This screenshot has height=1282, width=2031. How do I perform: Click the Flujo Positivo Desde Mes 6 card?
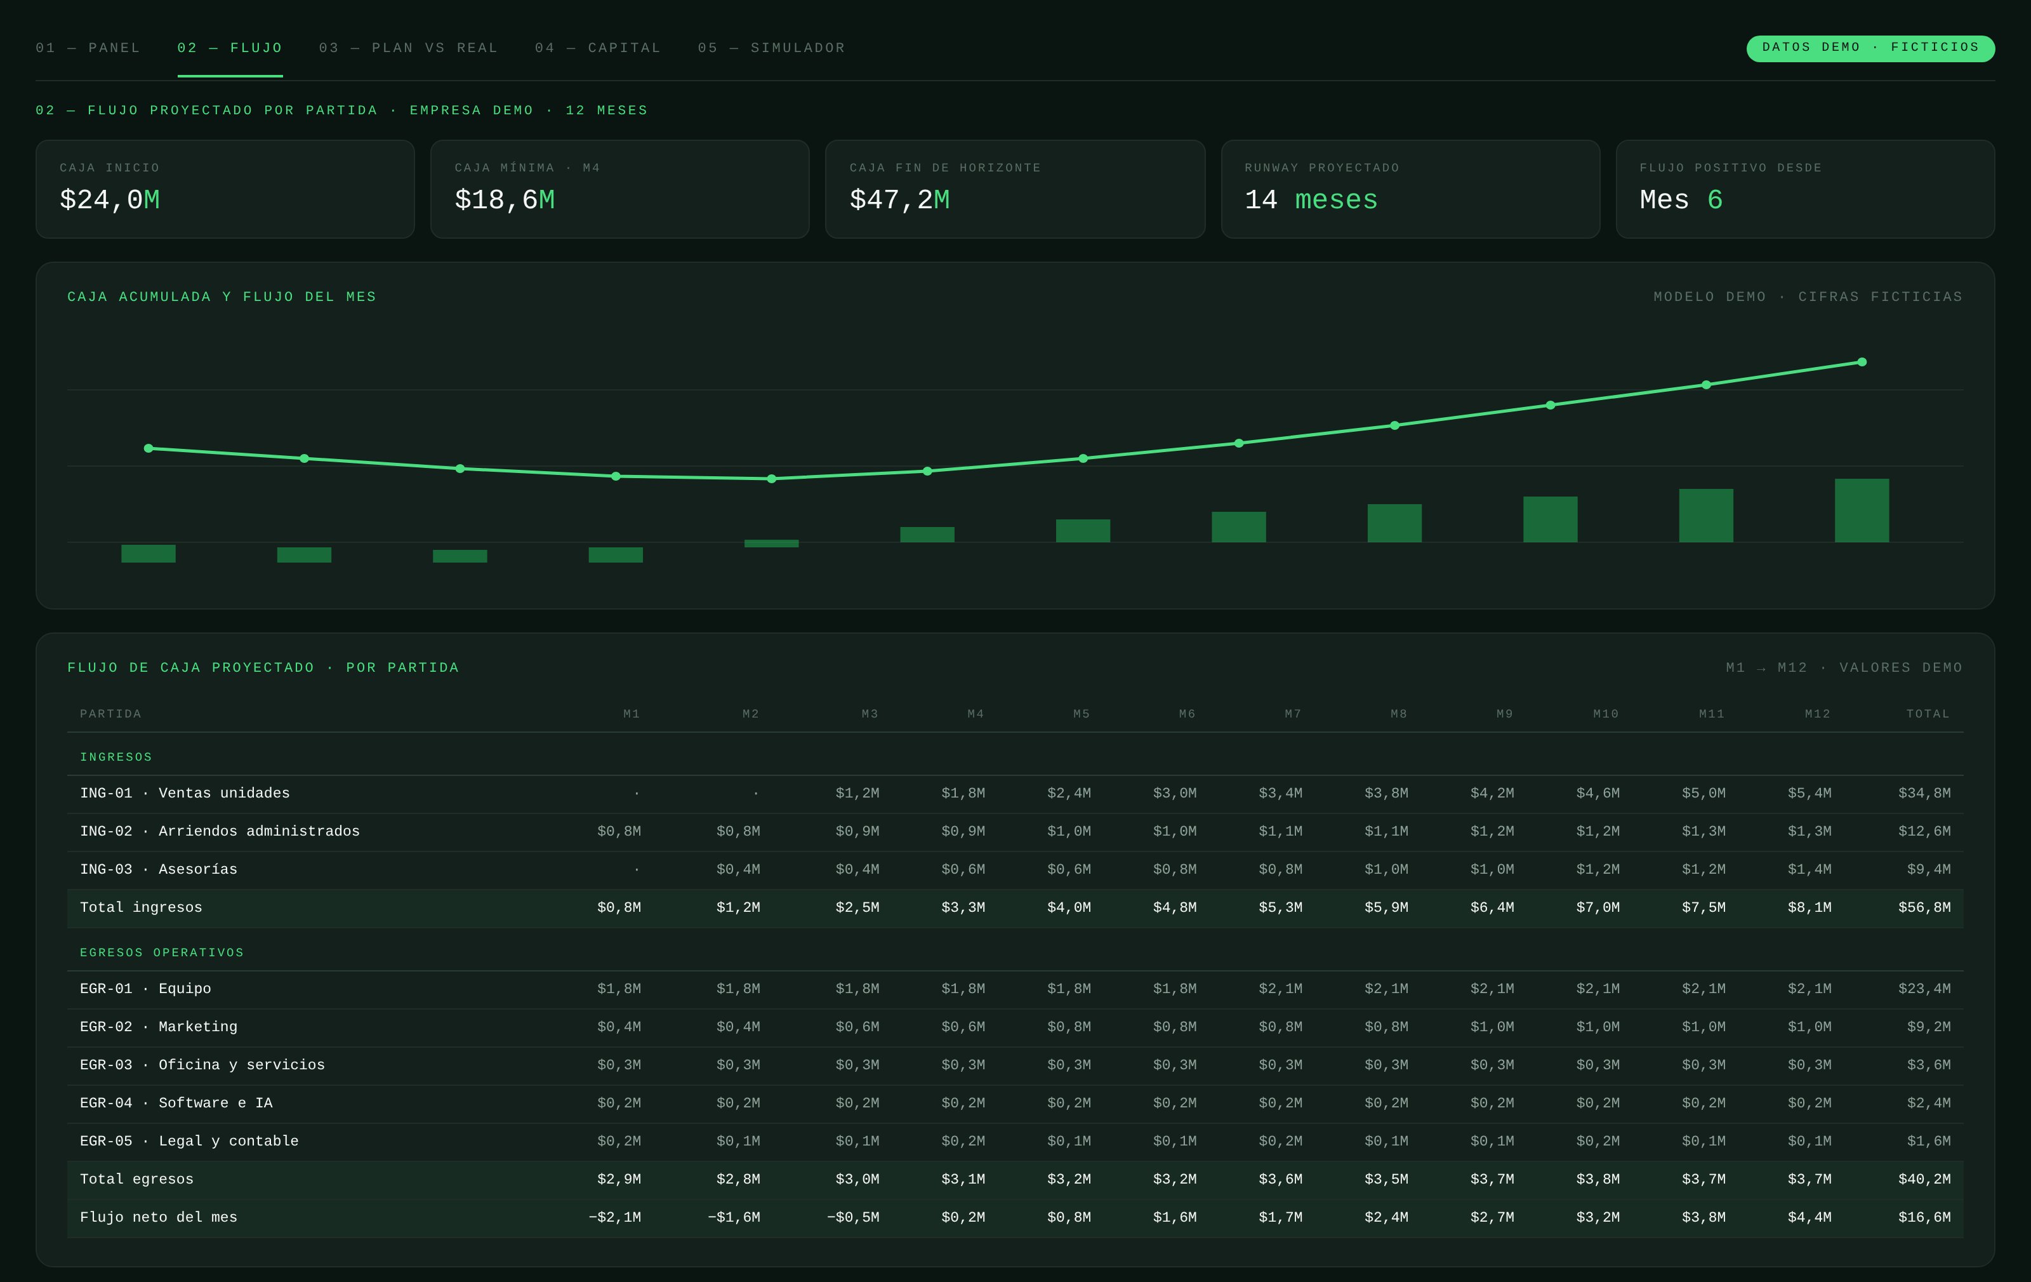[x=1805, y=189]
